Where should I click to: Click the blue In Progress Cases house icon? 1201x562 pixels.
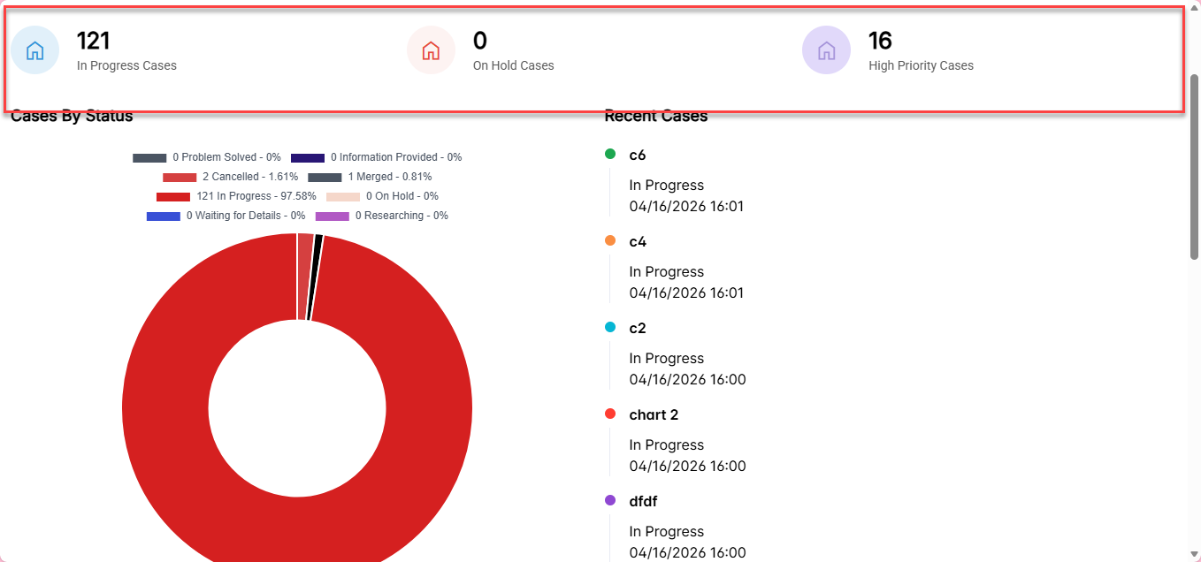pyautogui.click(x=34, y=50)
